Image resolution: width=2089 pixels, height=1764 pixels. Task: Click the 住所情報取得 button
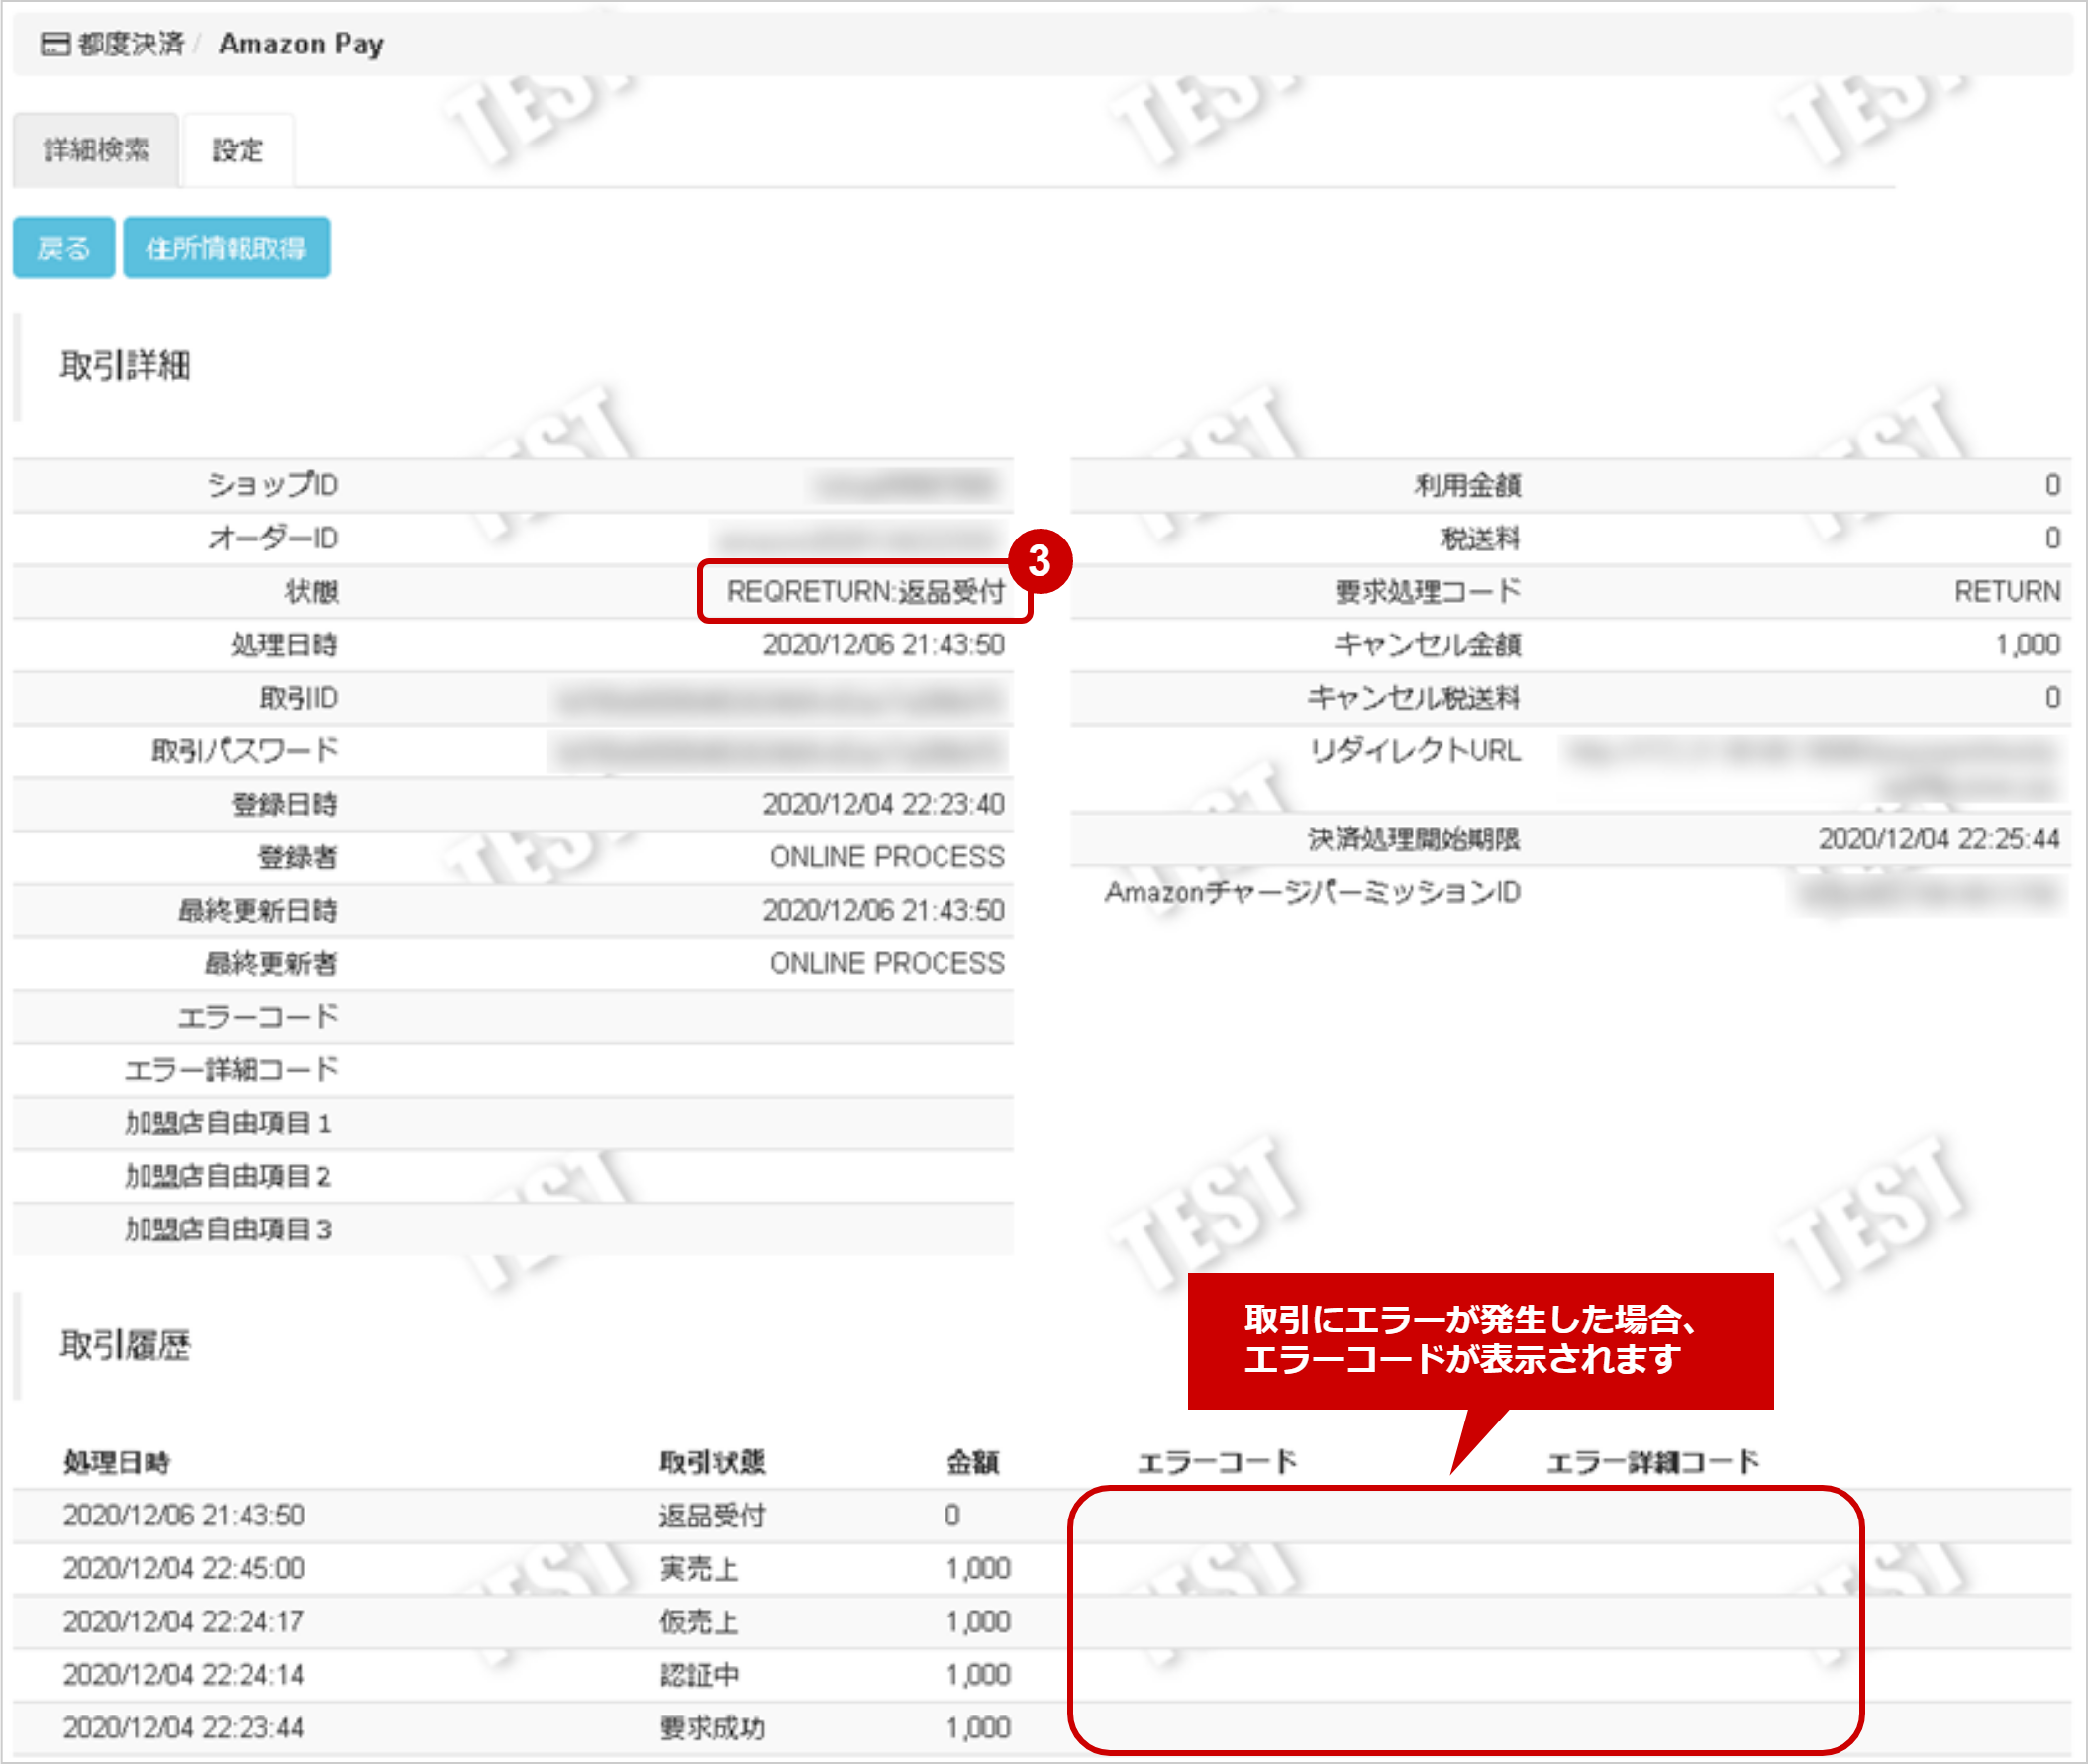pos(226,246)
